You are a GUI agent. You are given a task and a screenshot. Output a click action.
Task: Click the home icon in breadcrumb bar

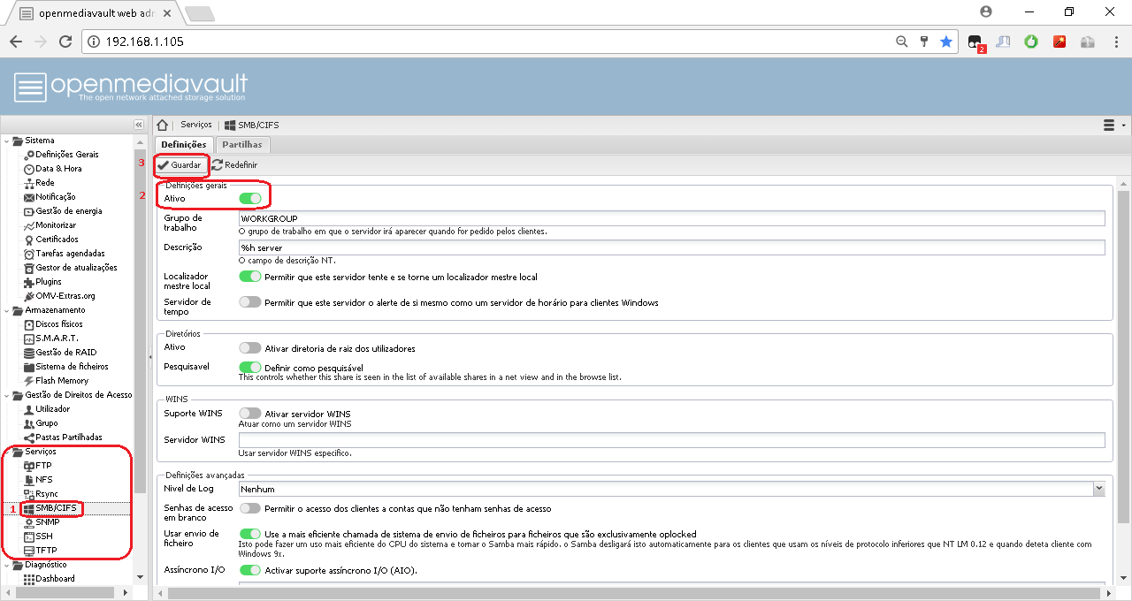pyautogui.click(x=163, y=126)
